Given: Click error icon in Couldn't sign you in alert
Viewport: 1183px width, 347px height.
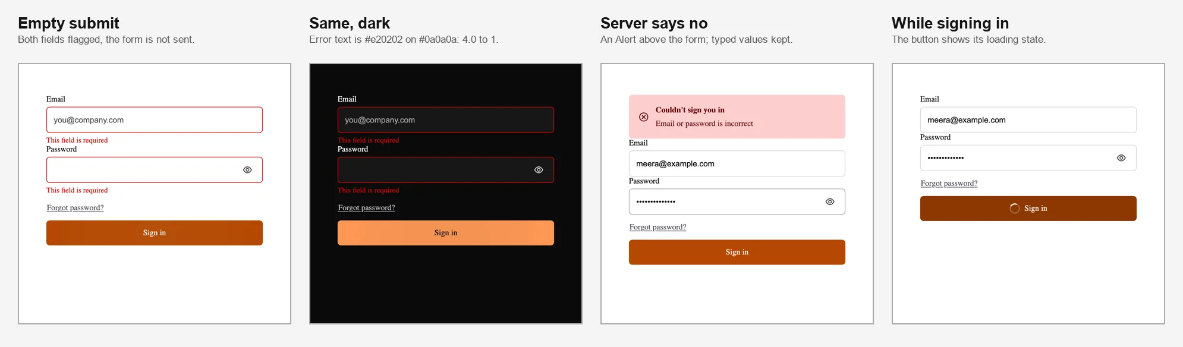Looking at the screenshot, I should [644, 117].
